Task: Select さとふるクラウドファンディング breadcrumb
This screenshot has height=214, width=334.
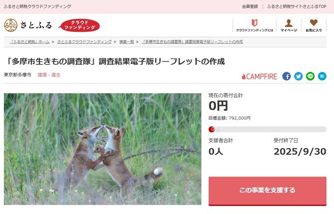Action: [84, 42]
